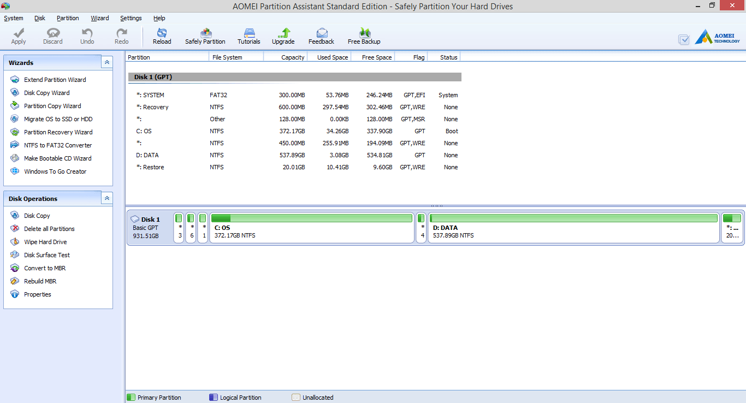This screenshot has width=746, height=403.
Task: Click Primary Partition green legend swatch
Action: tap(131, 398)
